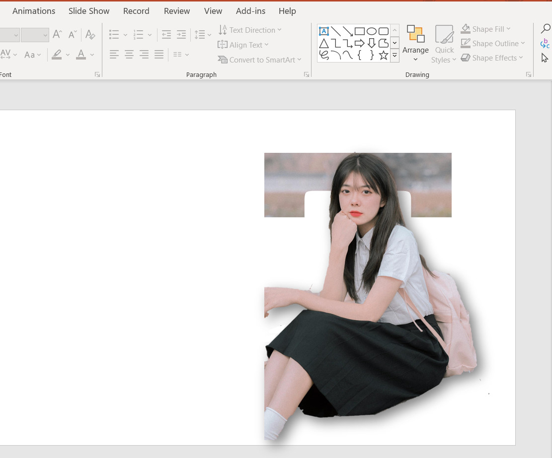The image size is (552, 458).
Task: Choose the Right Arrow shape
Action: tap(359, 43)
